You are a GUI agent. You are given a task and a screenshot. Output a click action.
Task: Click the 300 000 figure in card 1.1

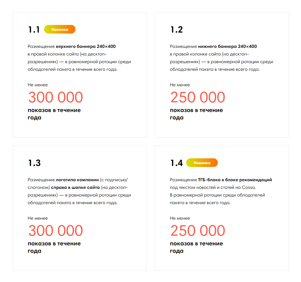pyautogui.click(x=55, y=97)
